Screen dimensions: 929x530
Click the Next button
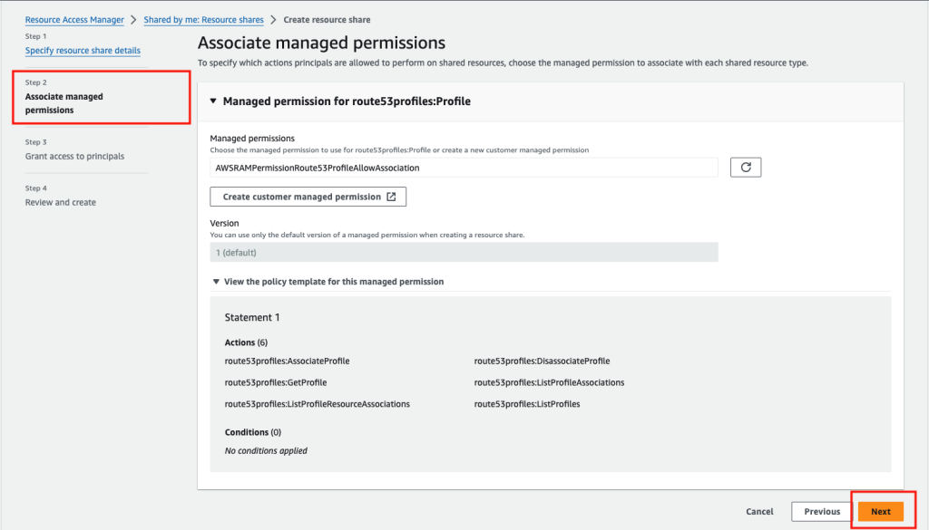point(880,511)
